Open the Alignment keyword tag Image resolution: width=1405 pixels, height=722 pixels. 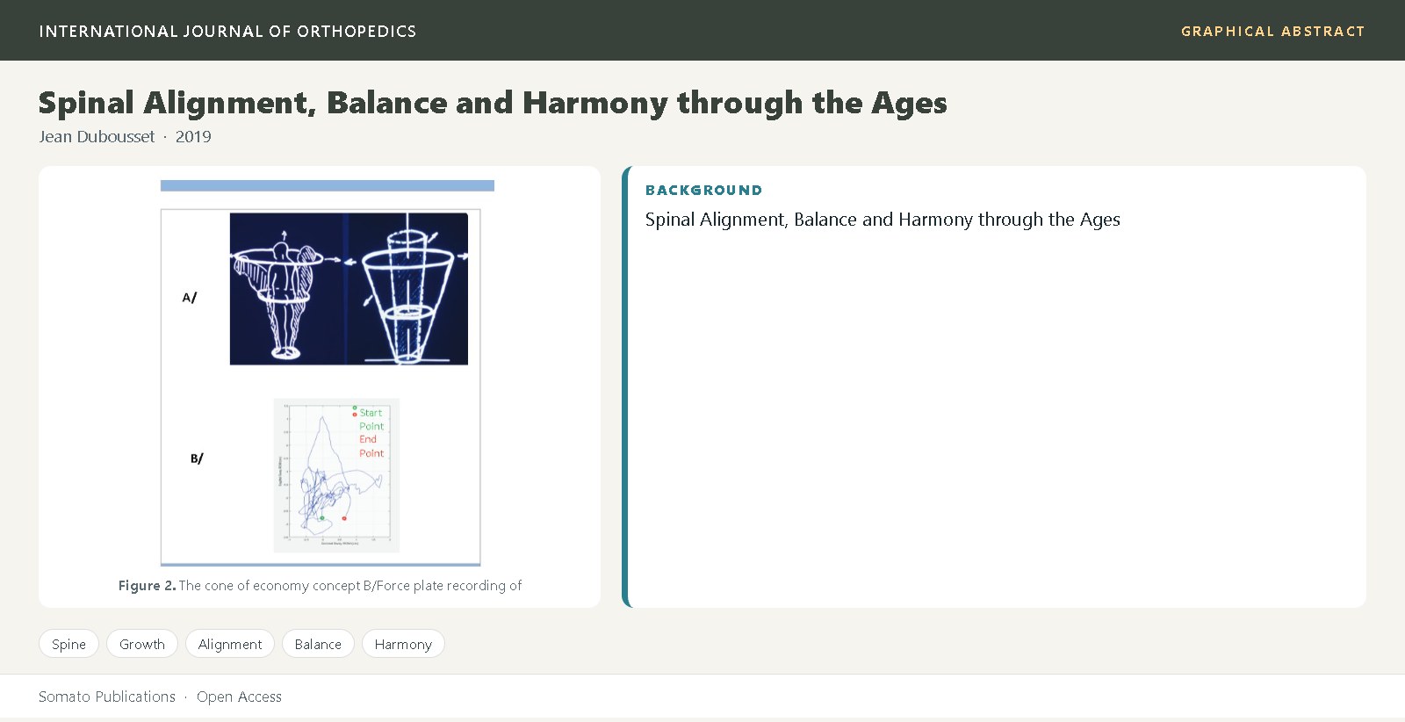[230, 644]
